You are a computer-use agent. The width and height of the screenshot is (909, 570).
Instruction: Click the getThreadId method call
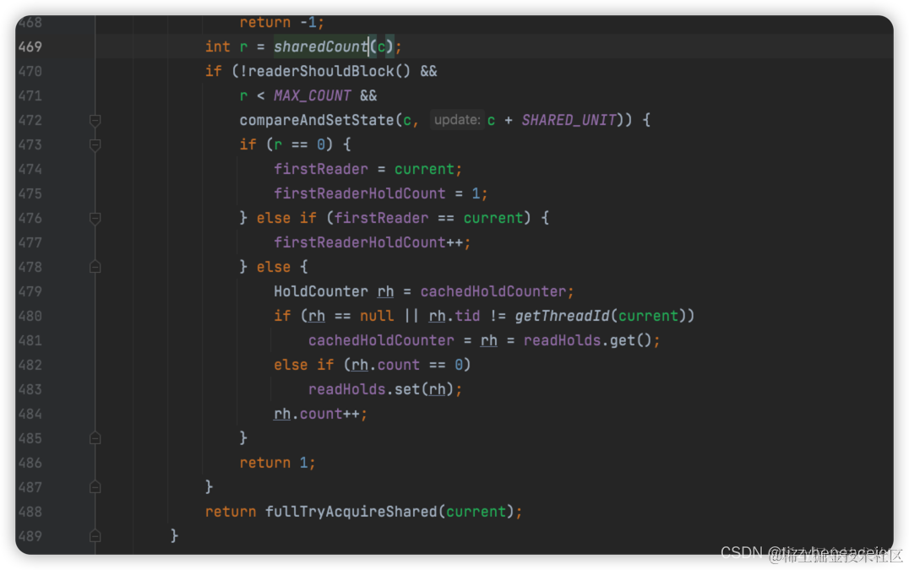pyautogui.click(x=562, y=317)
